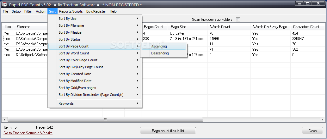Expand Sort By Word Count submenu
The width and height of the screenshot is (327, 139).
(95, 53)
